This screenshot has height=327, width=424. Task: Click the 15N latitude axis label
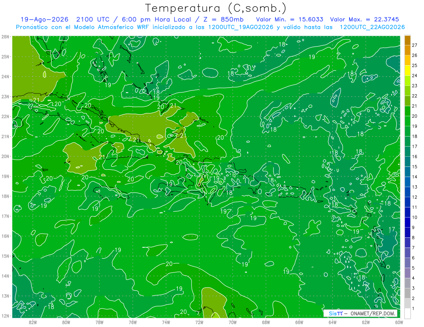5,256
